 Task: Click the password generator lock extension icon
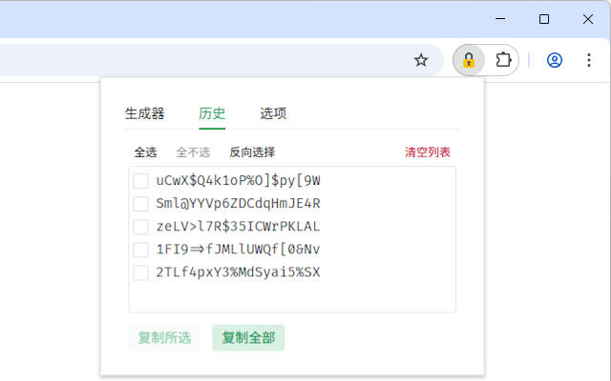click(x=469, y=60)
